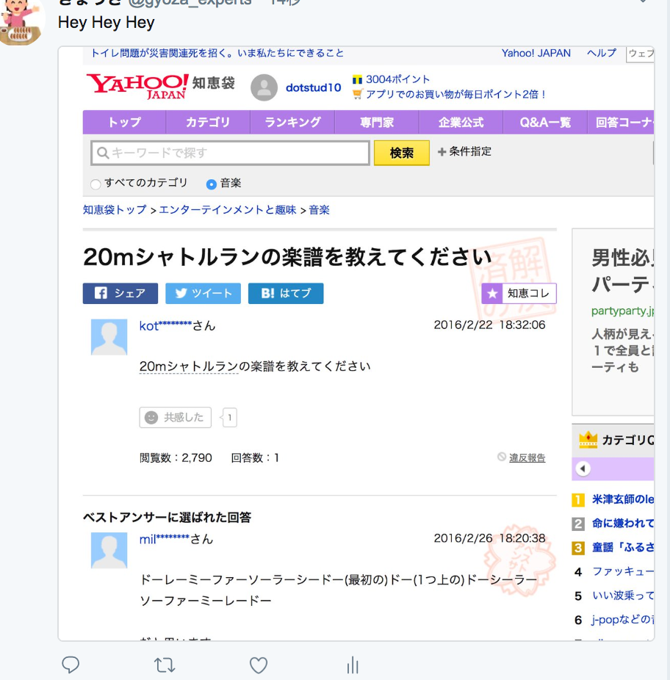Click the partyparty.jp ad link
The image size is (670, 680).
(x=623, y=311)
